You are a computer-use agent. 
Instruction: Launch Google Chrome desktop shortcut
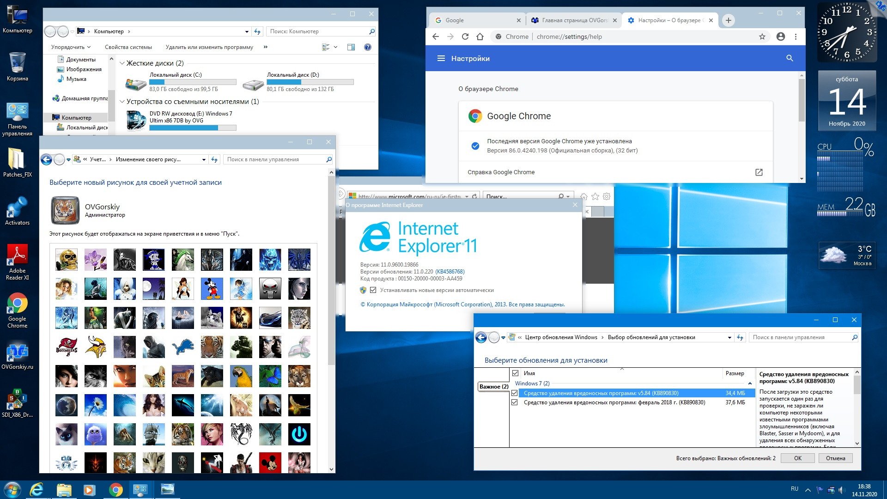17,310
